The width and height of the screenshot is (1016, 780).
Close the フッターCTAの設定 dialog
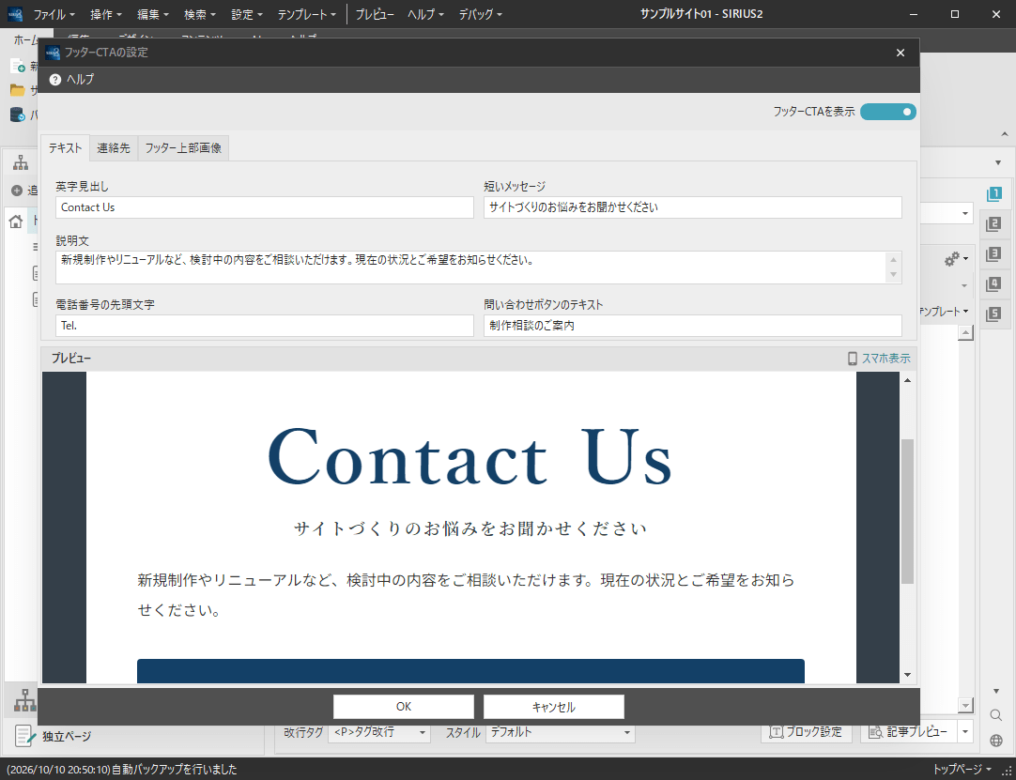pyautogui.click(x=900, y=53)
